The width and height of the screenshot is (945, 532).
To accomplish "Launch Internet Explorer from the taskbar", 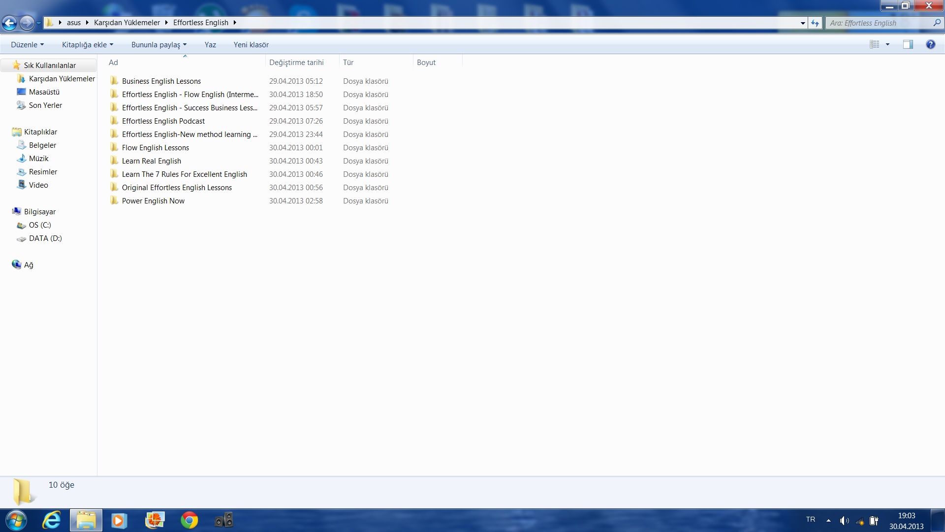I will coord(52,520).
